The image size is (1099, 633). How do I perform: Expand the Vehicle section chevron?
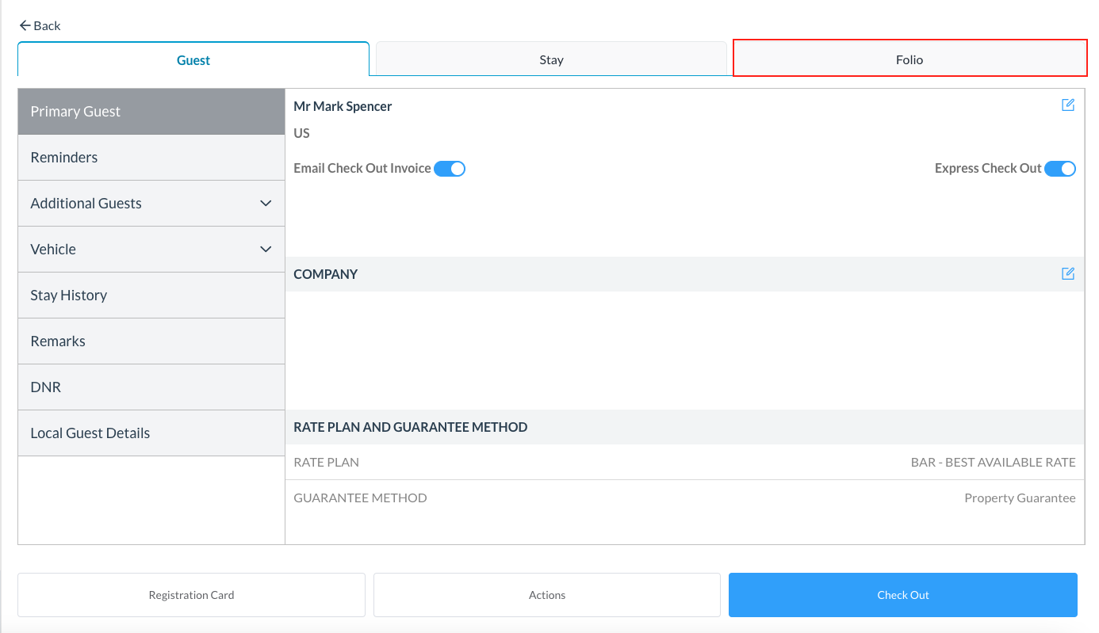pyautogui.click(x=266, y=250)
